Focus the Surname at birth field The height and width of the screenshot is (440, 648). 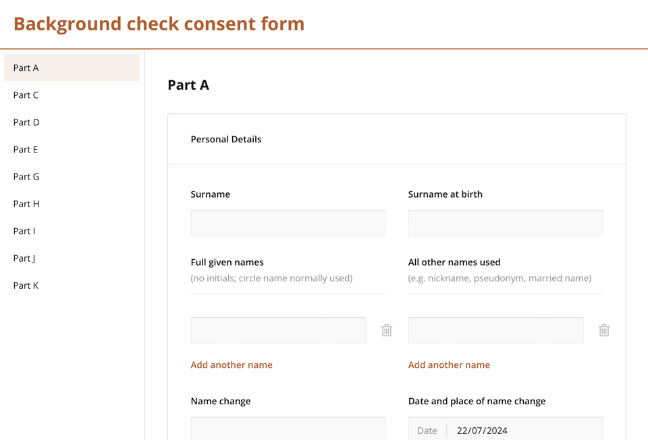click(x=505, y=223)
